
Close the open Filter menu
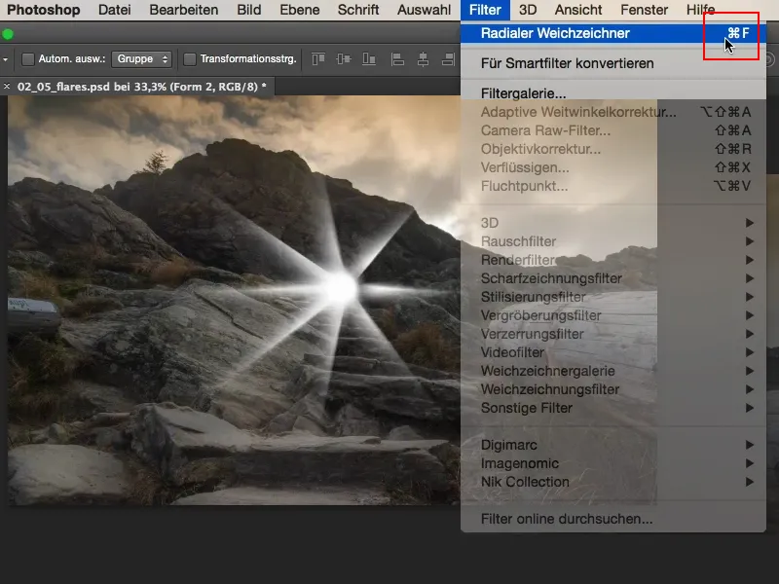click(x=485, y=10)
